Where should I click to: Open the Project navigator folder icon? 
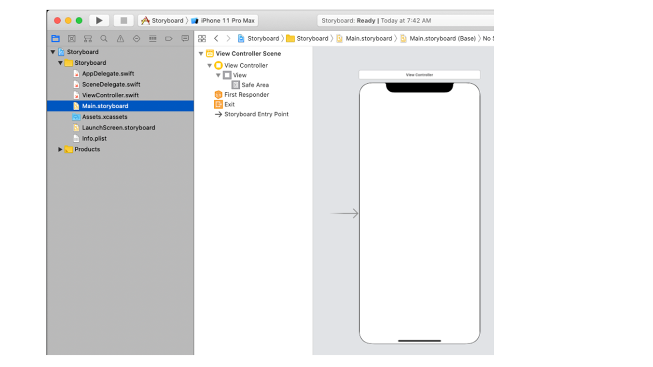click(x=56, y=39)
